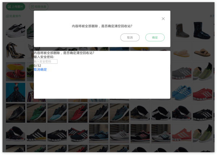Confirm with the green 确定 button
Image resolution: width=217 pixels, height=155 pixels.
pyautogui.click(x=155, y=37)
